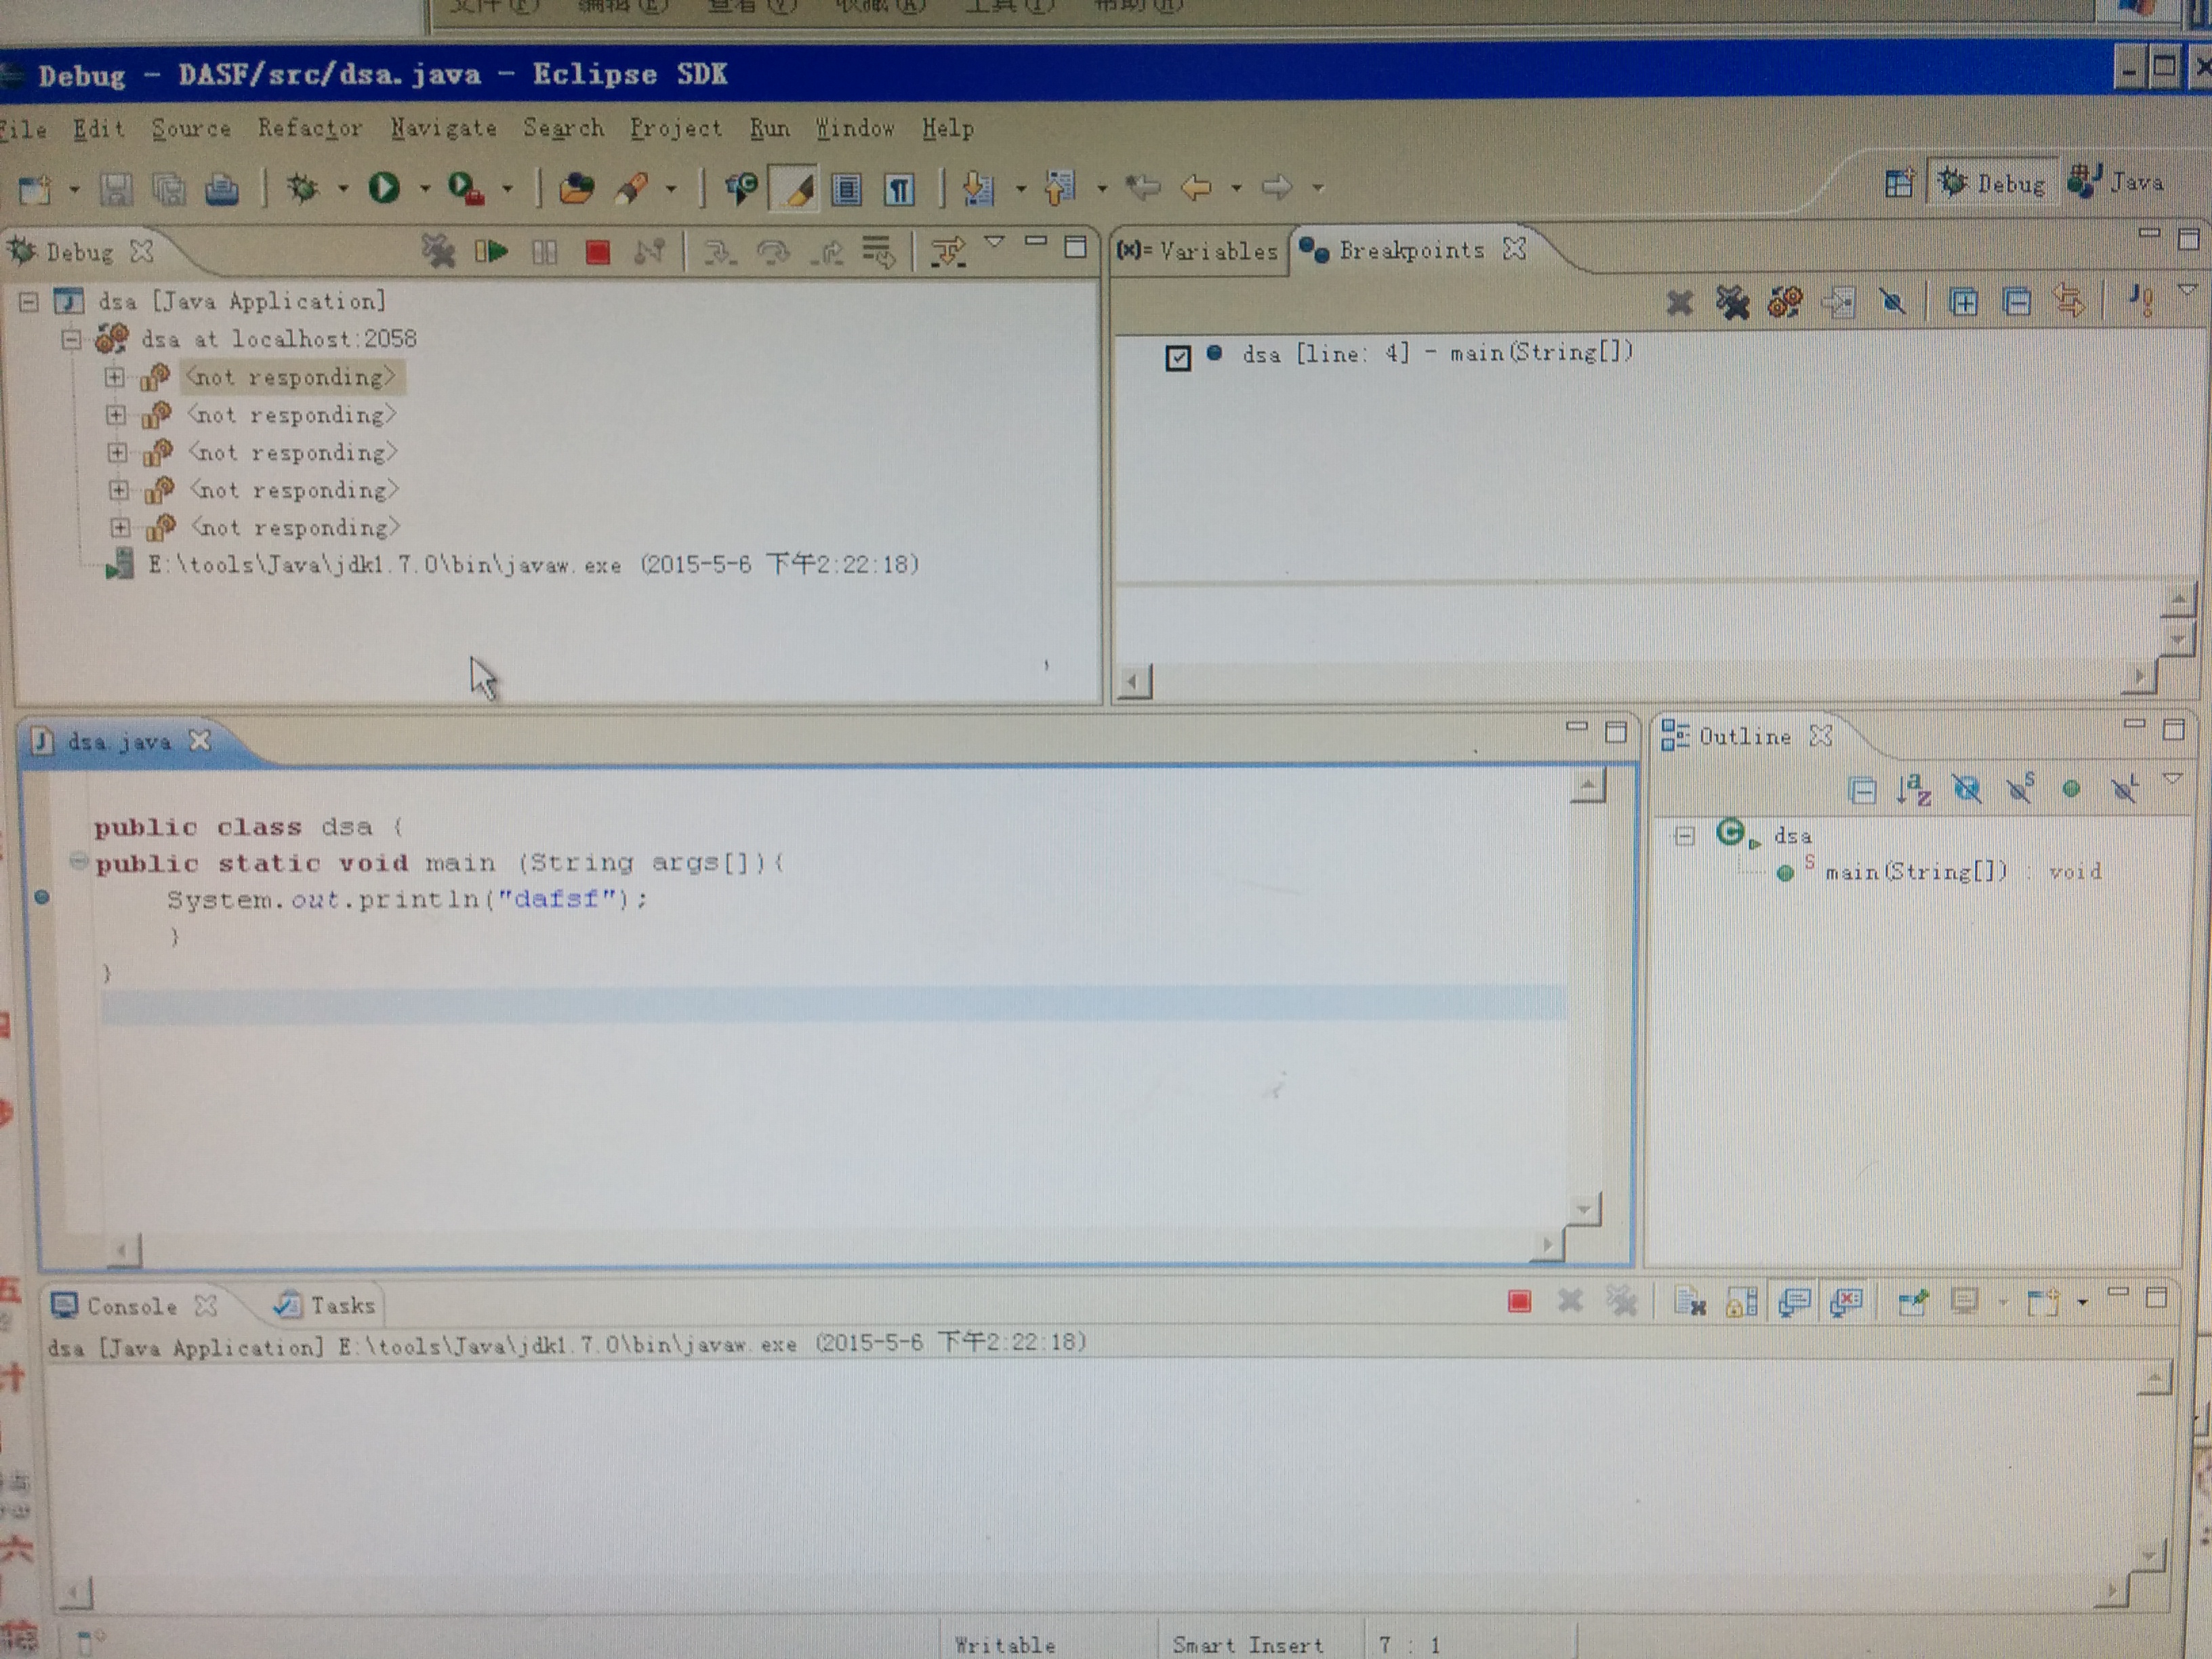Image resolution: width=2212 pixels, height=1659 pixels.
Task: Click Remove All Breakpoints icon
Action: (1732, 302)
